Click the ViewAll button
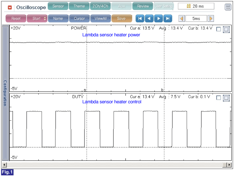 [x=101, y=18]
